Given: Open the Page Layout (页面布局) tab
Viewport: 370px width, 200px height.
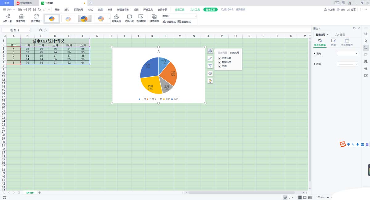Looking at the screenshot, I should click(x=79, y=10).
